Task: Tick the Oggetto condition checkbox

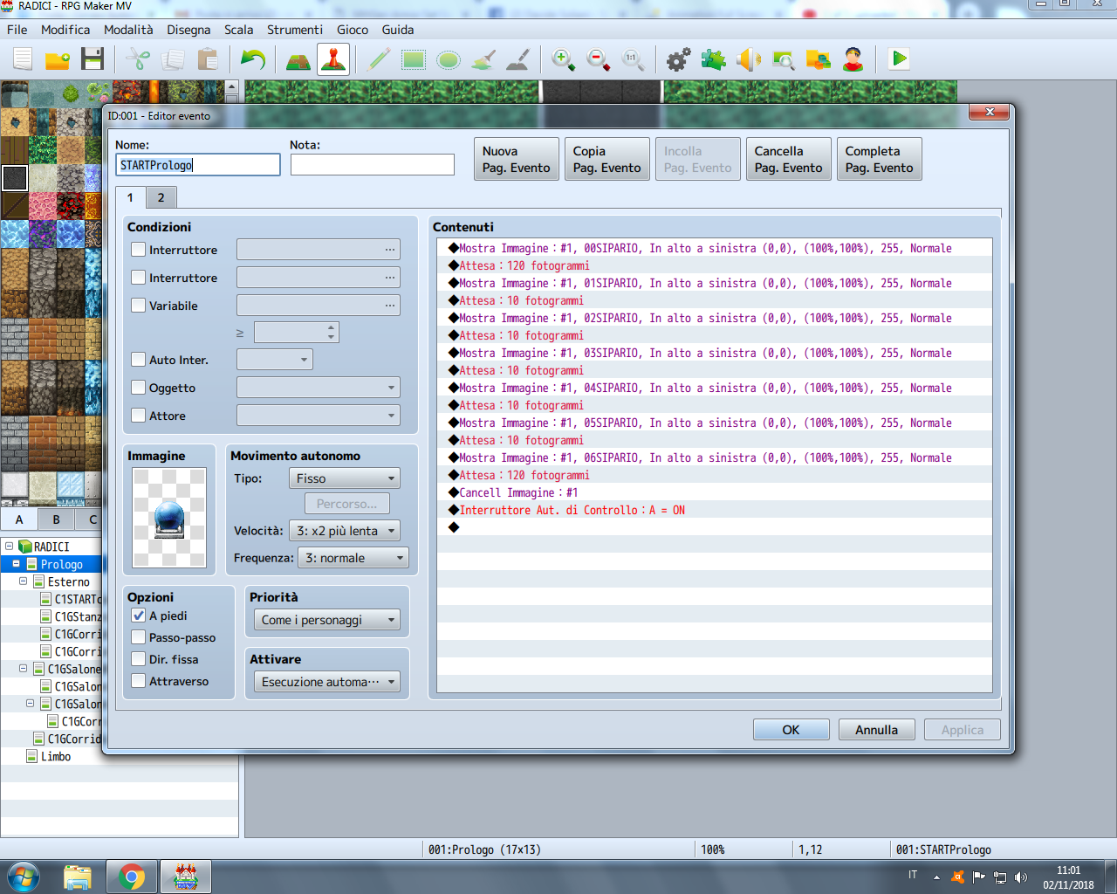Action: (x=138, y=388)
